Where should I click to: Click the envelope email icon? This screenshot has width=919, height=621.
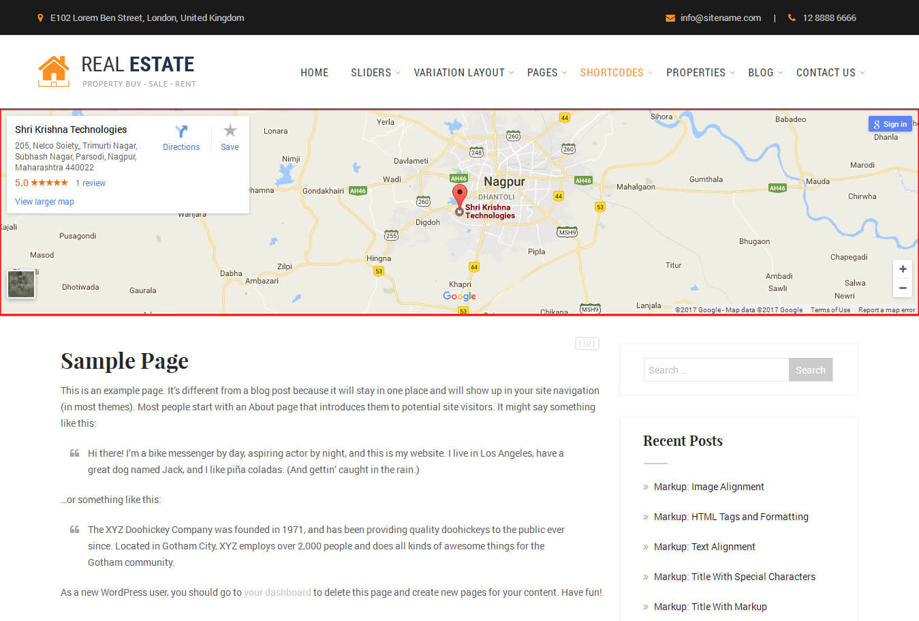point(670,18)
